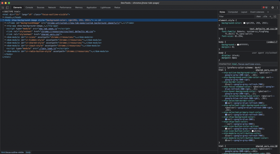The height and width of the screenshot is (154, 280).
Task: Expand the cr-hidden-style dom-module node
Action: click(5, 40)
